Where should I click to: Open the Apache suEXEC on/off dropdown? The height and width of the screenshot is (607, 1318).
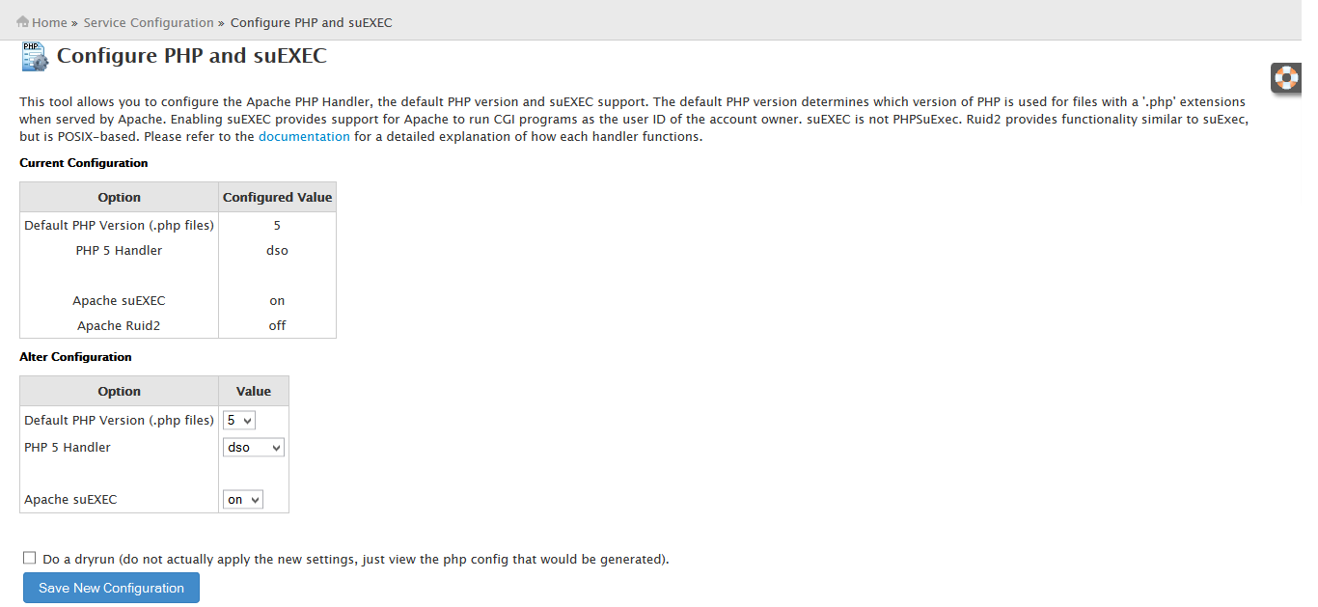pyautogui.click(x=243, y=500)
